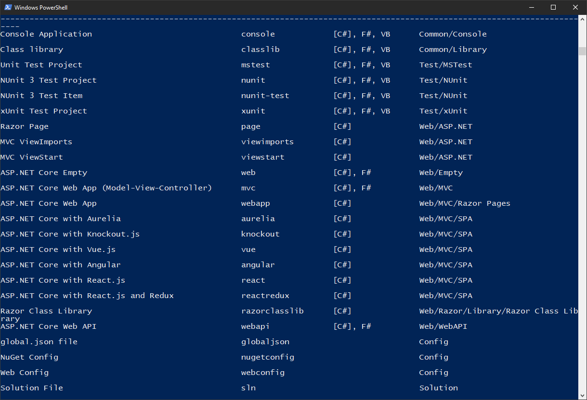587x400 pixels.
Task: Click the 'viewimports' short name
Action: [267, 142]
